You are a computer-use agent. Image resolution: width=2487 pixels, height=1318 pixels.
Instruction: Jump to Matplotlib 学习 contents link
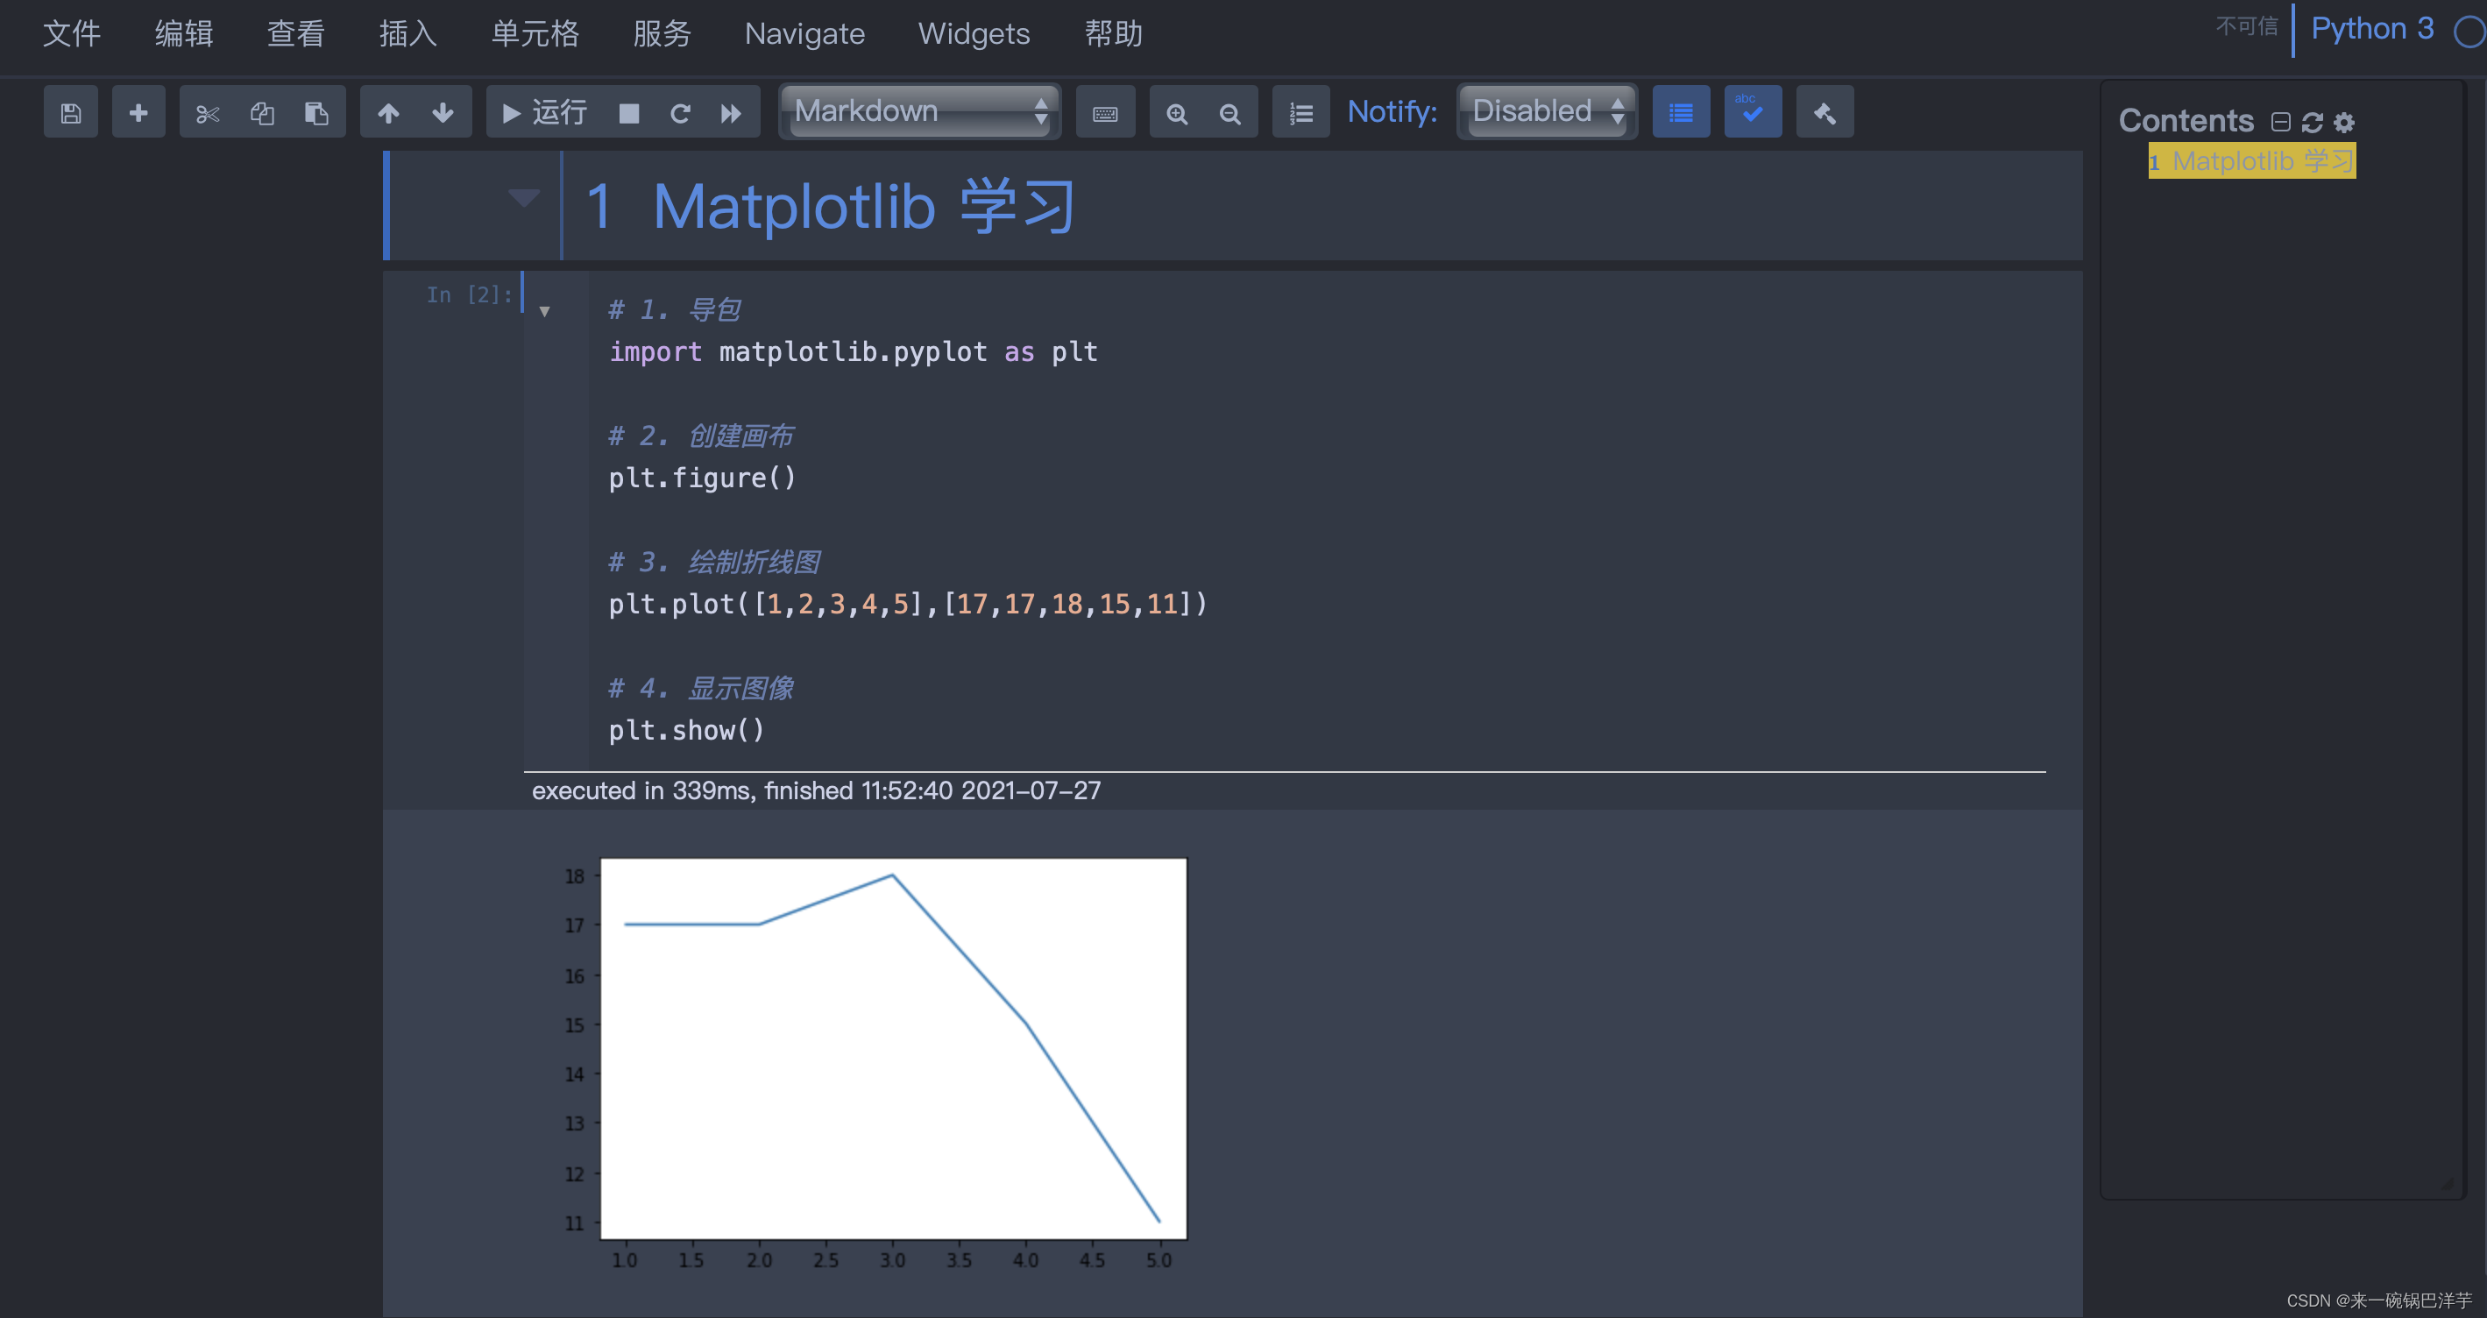2262,161
